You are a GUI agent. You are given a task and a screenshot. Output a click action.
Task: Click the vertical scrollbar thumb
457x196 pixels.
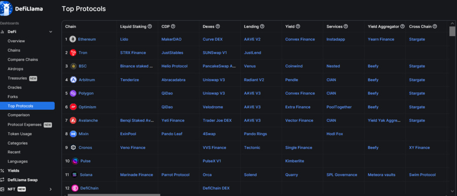click(452, 31)
